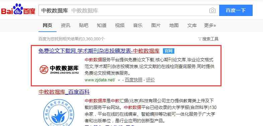Select the 图片 tab
This screenshot has height=126, width=263.
click(x=156, y=25)
